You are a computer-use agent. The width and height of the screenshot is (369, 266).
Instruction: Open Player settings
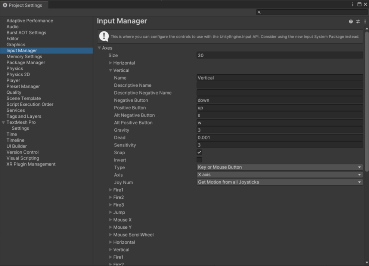click(13, 80)
